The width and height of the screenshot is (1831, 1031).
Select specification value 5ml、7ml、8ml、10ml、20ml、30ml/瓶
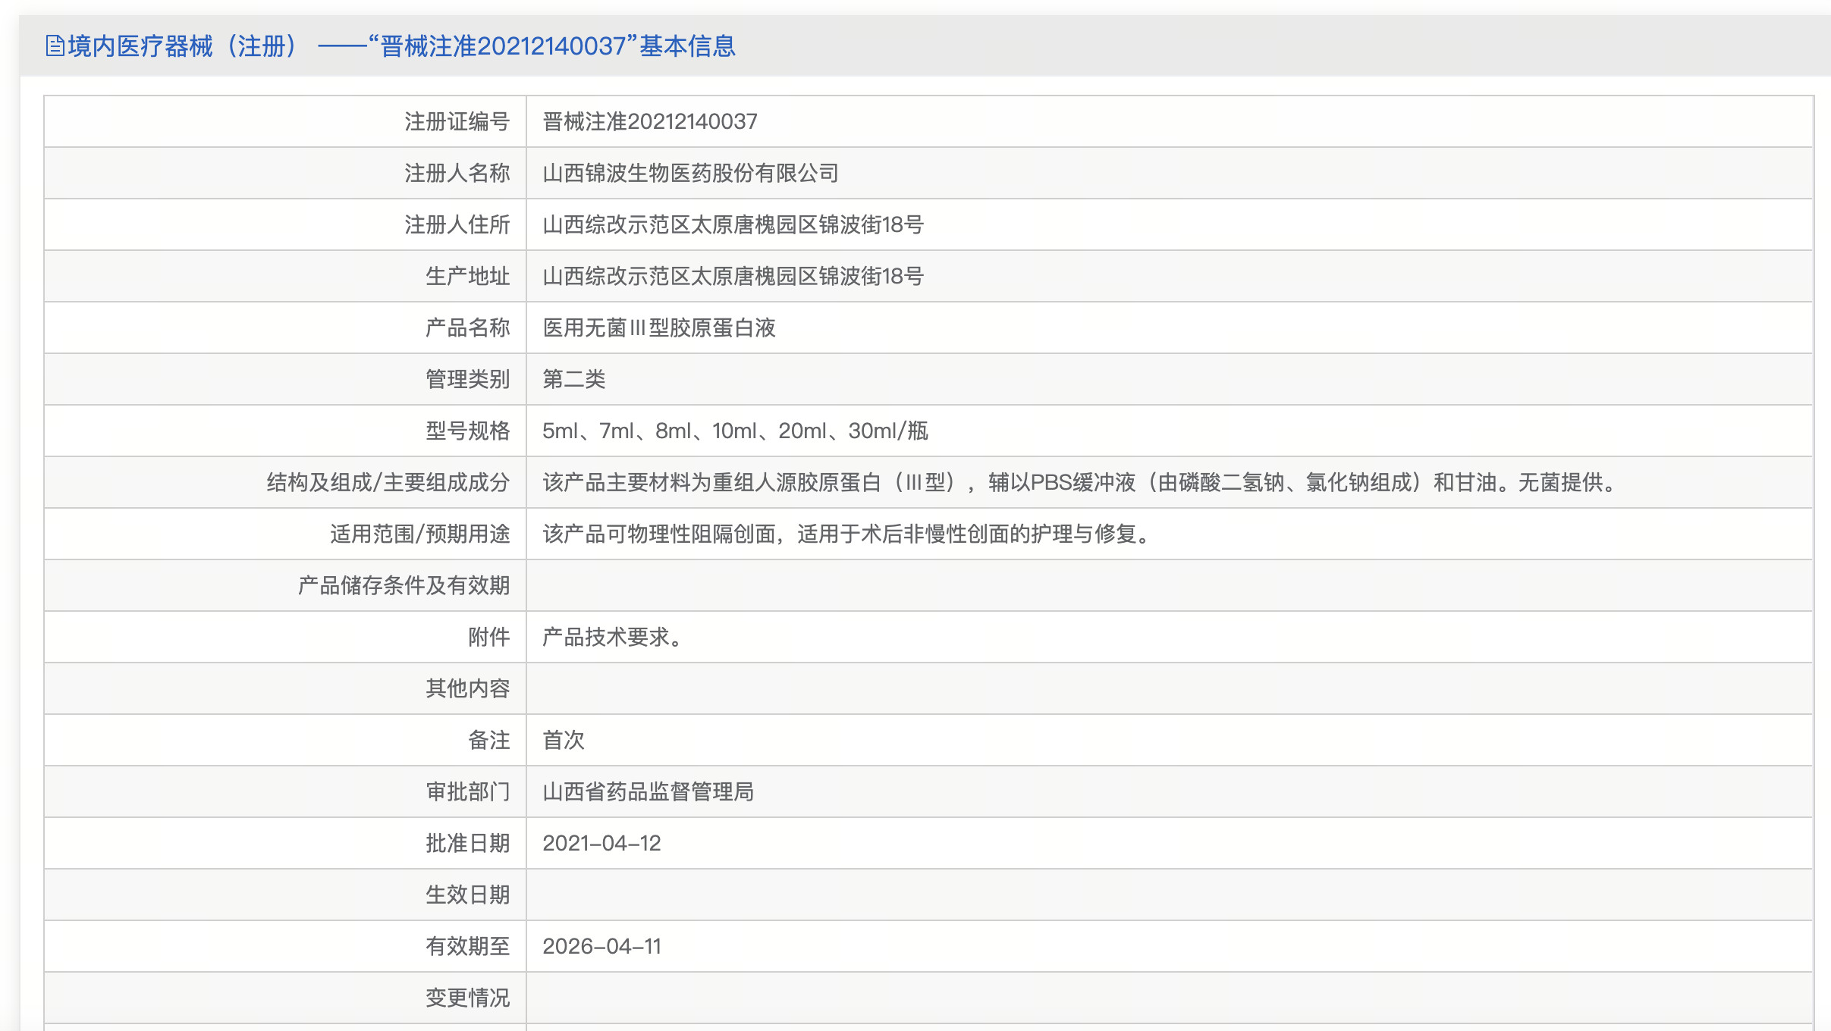(x=735, y=431)
